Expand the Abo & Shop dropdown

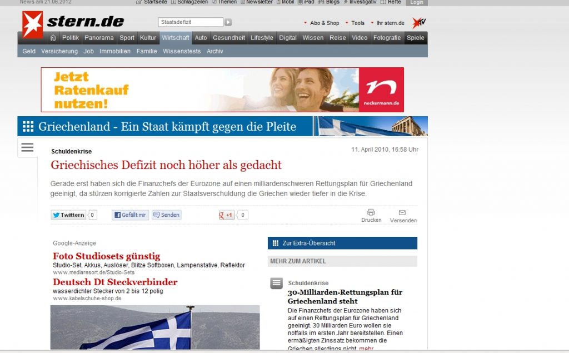click(x=322, y=23)
